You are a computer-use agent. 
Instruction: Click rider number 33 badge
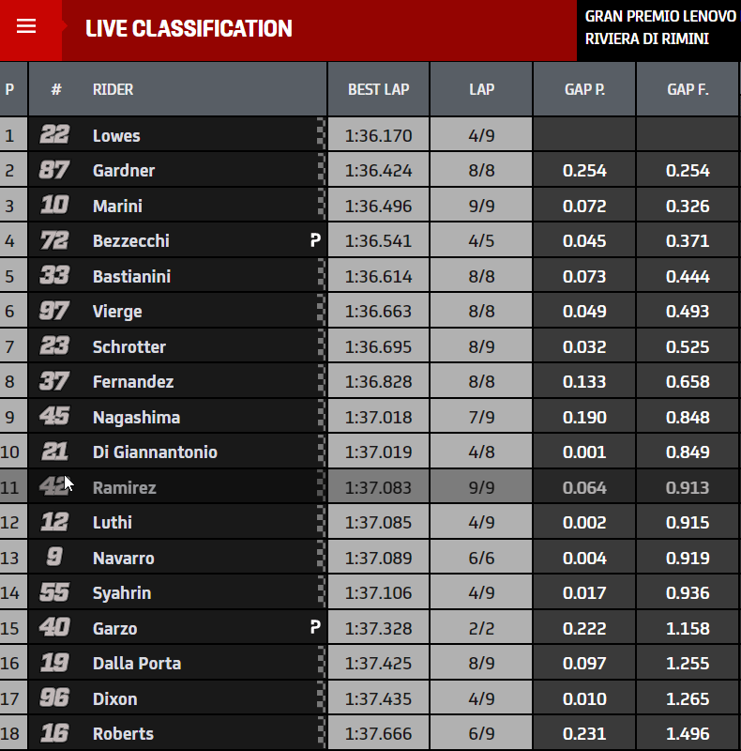click(55, 276)
